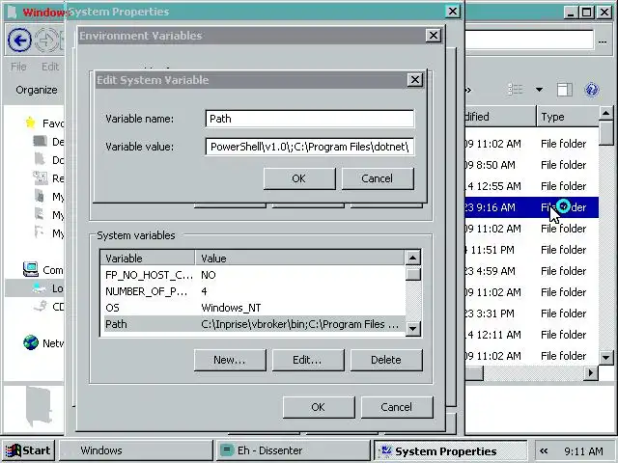
Task: Click Delete under System variables
Action: [x=386, y=360]
